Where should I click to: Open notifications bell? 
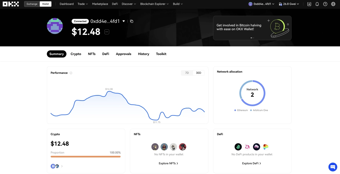(x=317, y=4)
